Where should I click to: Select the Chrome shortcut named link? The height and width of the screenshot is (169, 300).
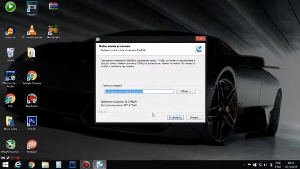click(10, 100)
